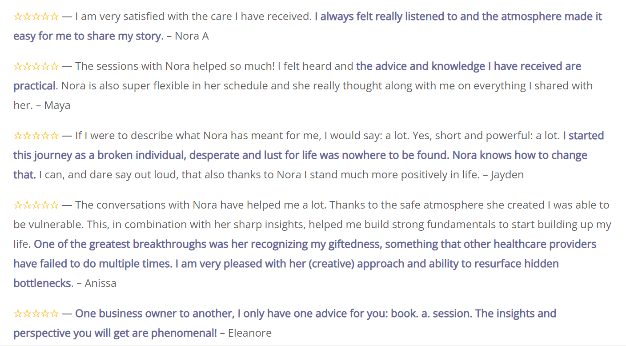Click the star rating on Maya's review
This screenshot has width=626, height=346.
tap(36, 67)
